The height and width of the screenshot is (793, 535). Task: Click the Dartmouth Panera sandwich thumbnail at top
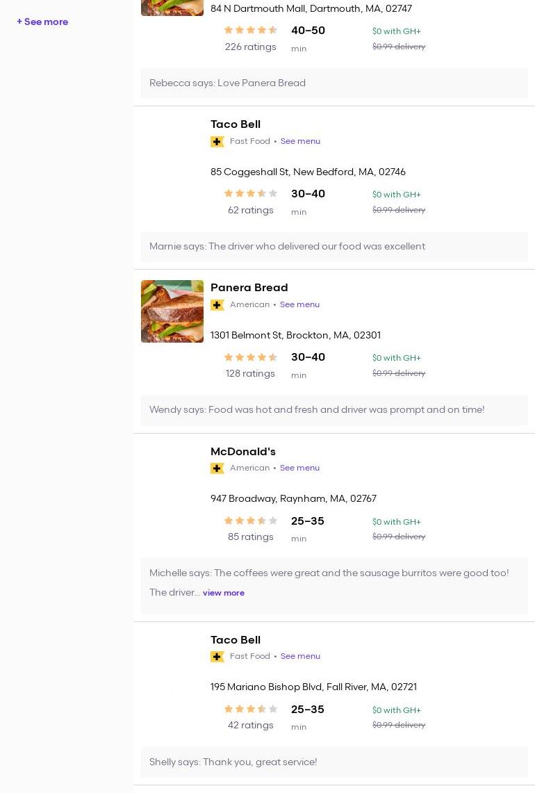click(172, 7)
